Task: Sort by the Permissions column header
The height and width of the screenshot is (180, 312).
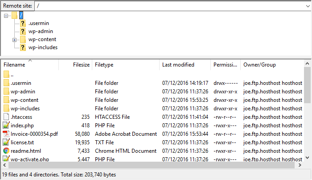Action: point(226,65)
